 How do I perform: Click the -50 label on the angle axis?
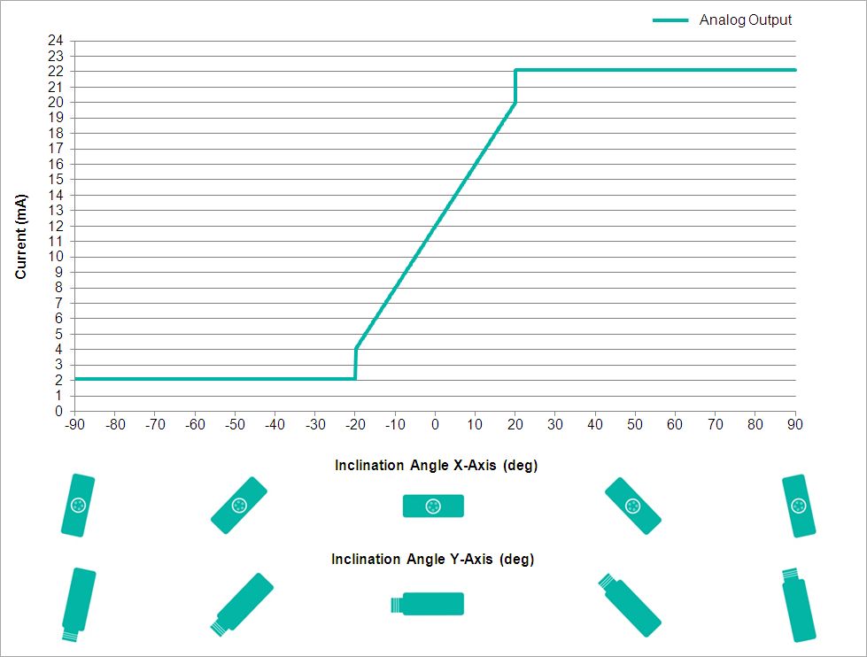pyautogui.click(x=235, y=425)
